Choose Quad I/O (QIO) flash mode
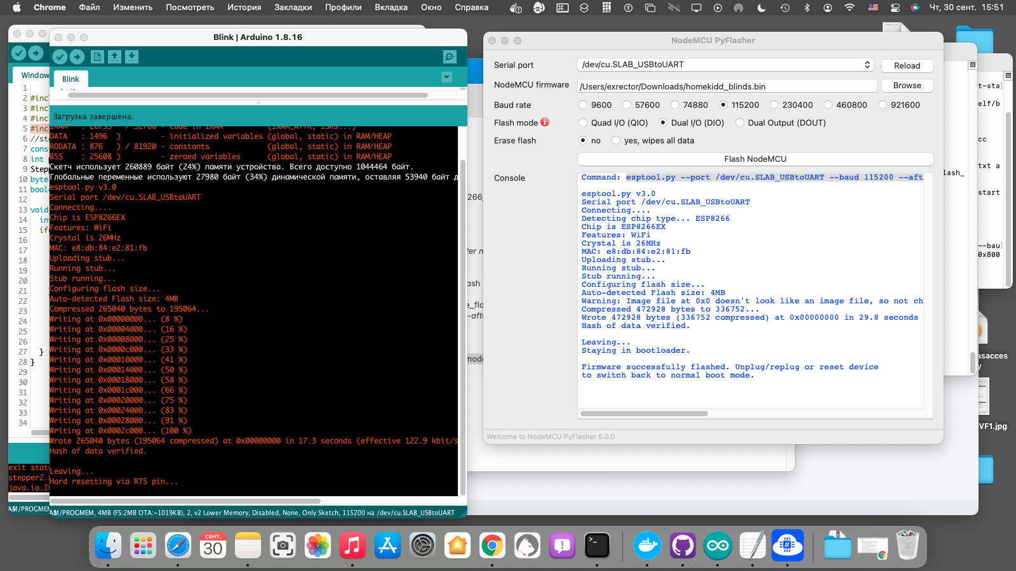The height and width of the screenshot is (571, 1016). (583, 122)
